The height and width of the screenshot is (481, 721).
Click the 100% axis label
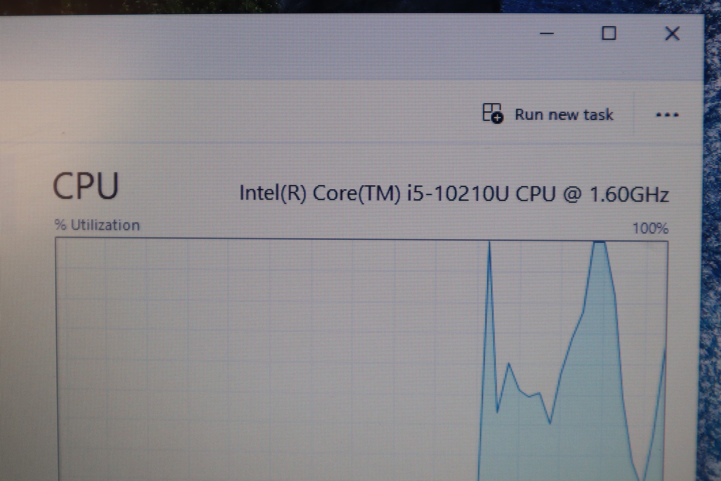[650, 228]
